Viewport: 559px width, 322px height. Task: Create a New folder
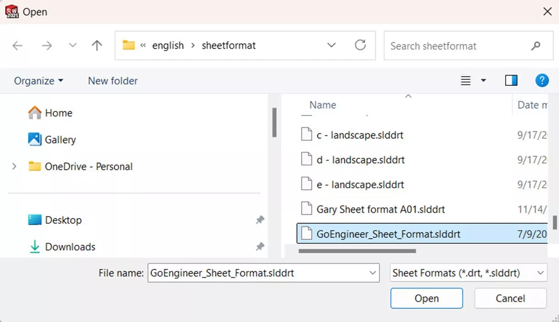pyautogui.click(x=113, y=80)
